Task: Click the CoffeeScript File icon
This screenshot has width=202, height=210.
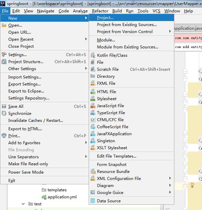Action: coord(93,127)
